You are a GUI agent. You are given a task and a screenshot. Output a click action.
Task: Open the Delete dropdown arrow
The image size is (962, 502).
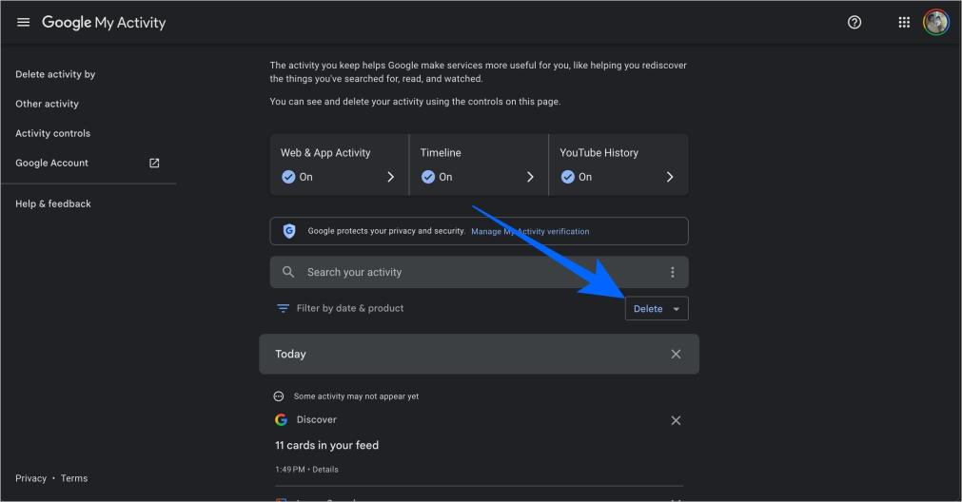pyautogui.click(x=677, y=309)
